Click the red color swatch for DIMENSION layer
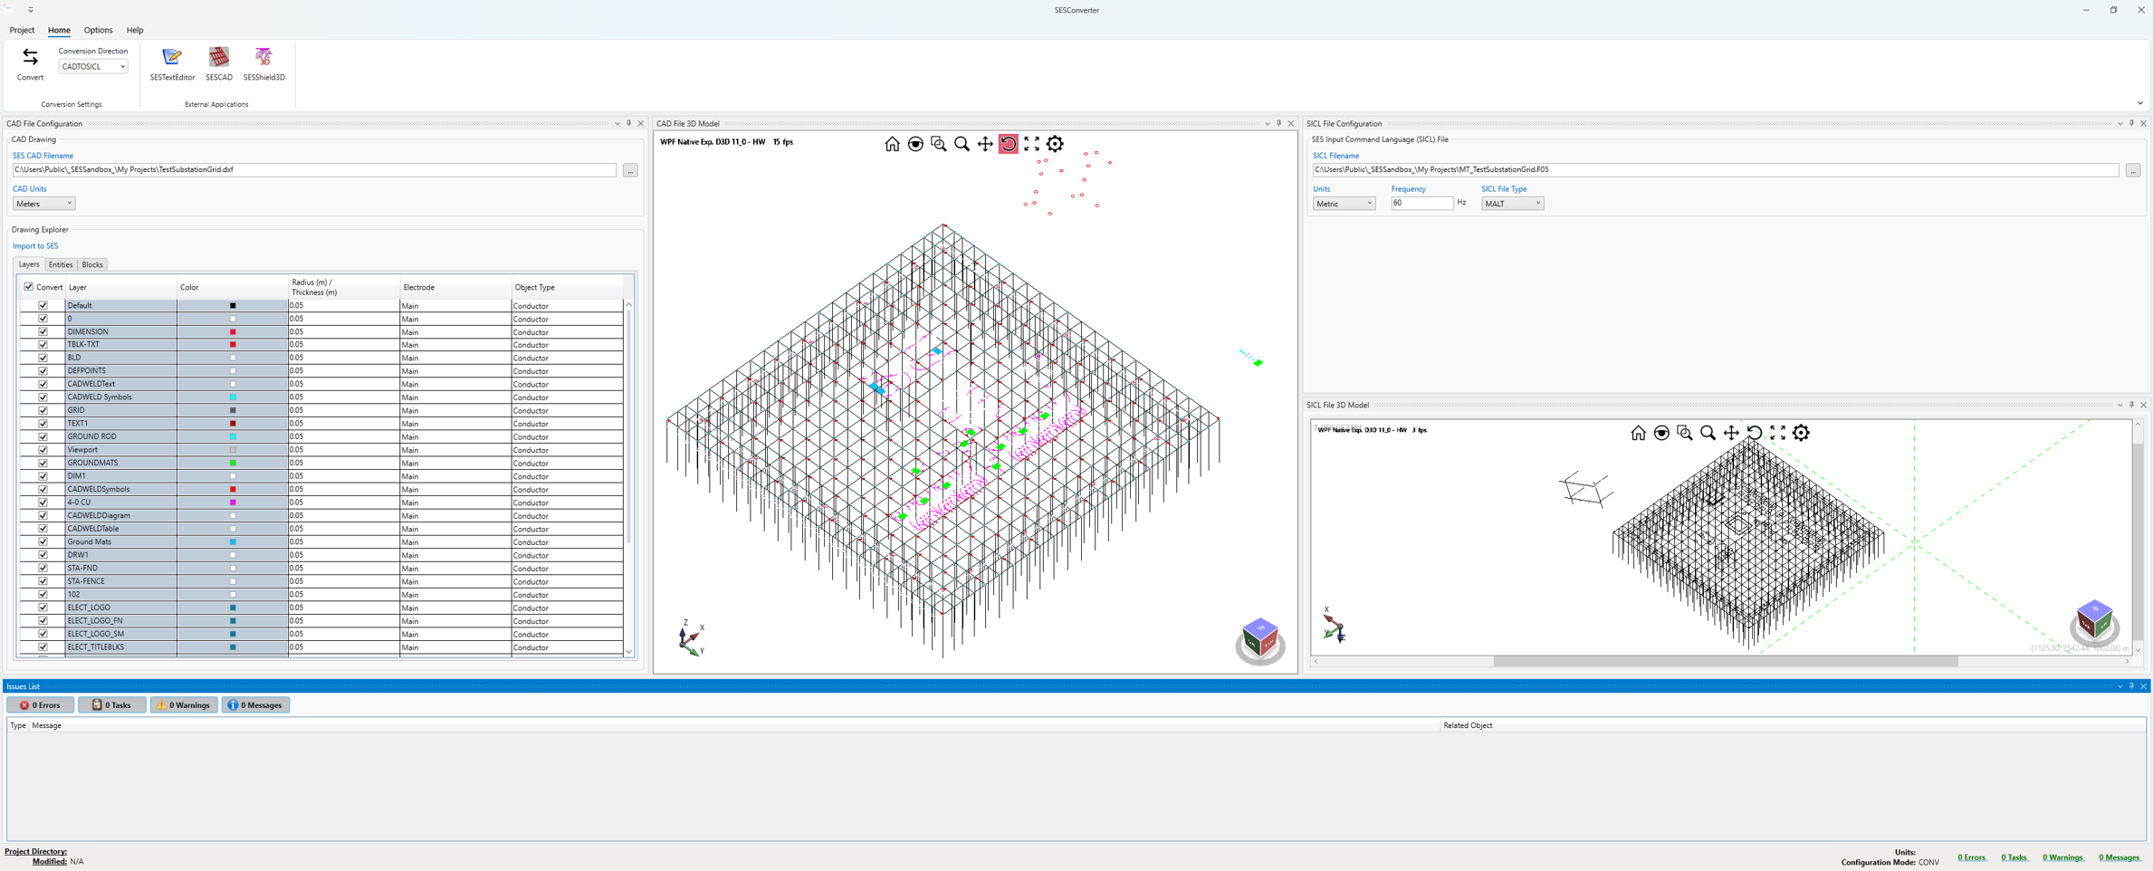This screenshot has height=871, width=2153. pyautogui.click(x=233, y=332)
